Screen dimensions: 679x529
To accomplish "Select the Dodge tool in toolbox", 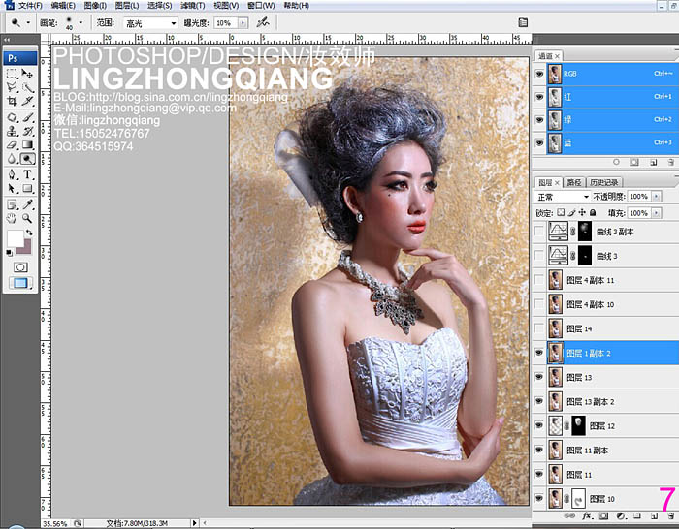I will 27,159.
